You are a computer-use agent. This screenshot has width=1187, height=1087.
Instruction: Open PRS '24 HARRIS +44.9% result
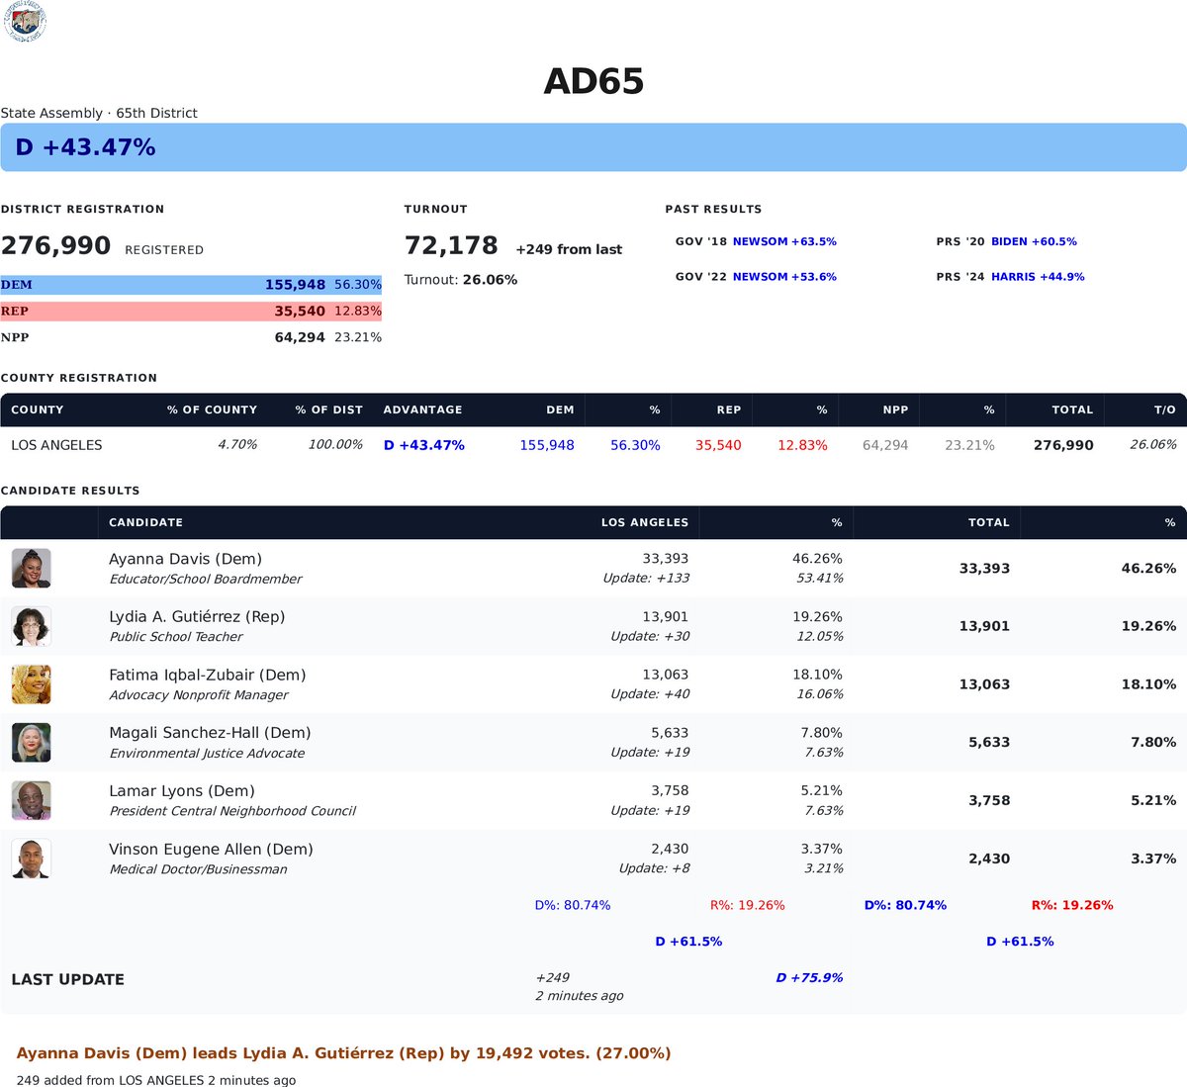1010,277
